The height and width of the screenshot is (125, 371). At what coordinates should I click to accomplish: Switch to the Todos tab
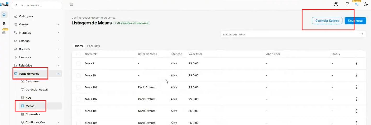[79, 46]
